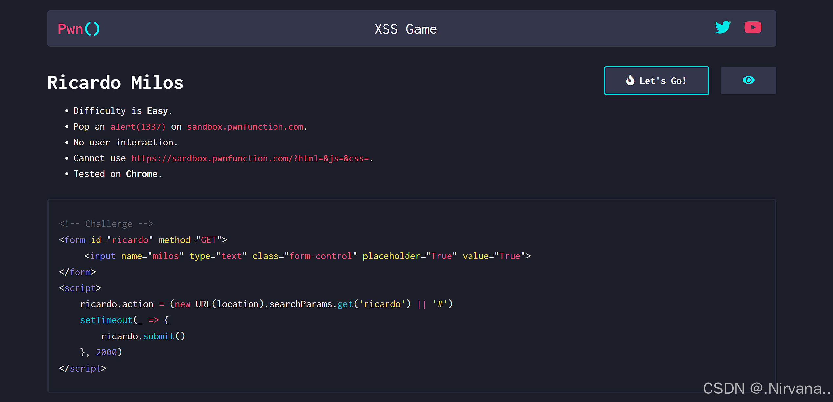The image size is (833, 402).
Task: Click the ricardo.submit() code line
Action: (x=143, y=336)
